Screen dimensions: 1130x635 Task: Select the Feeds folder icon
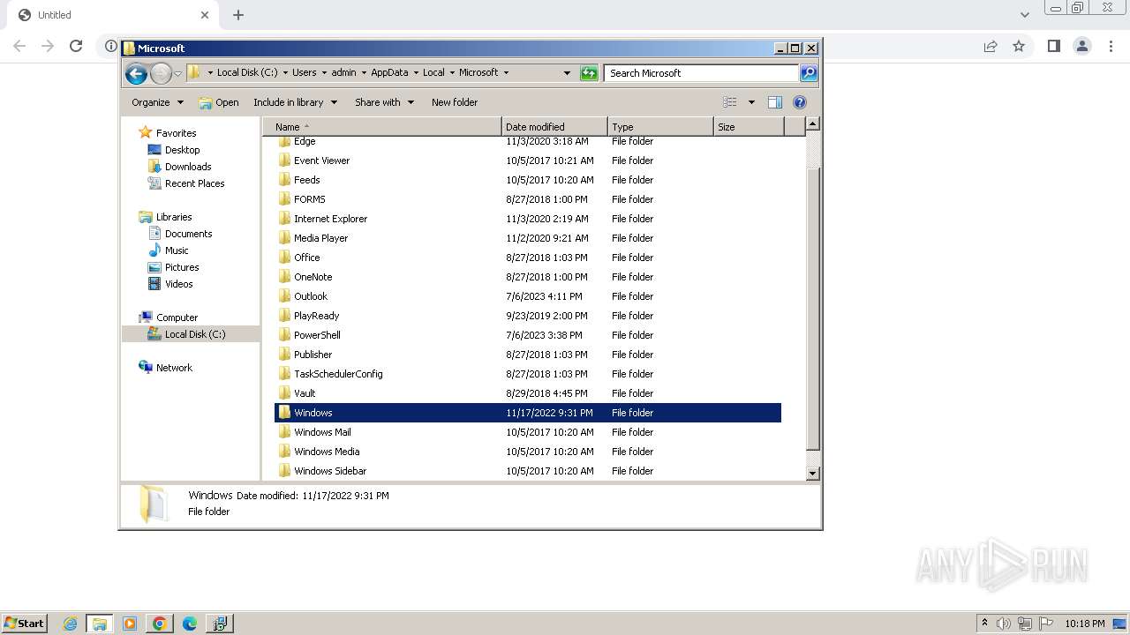(284, 180)
